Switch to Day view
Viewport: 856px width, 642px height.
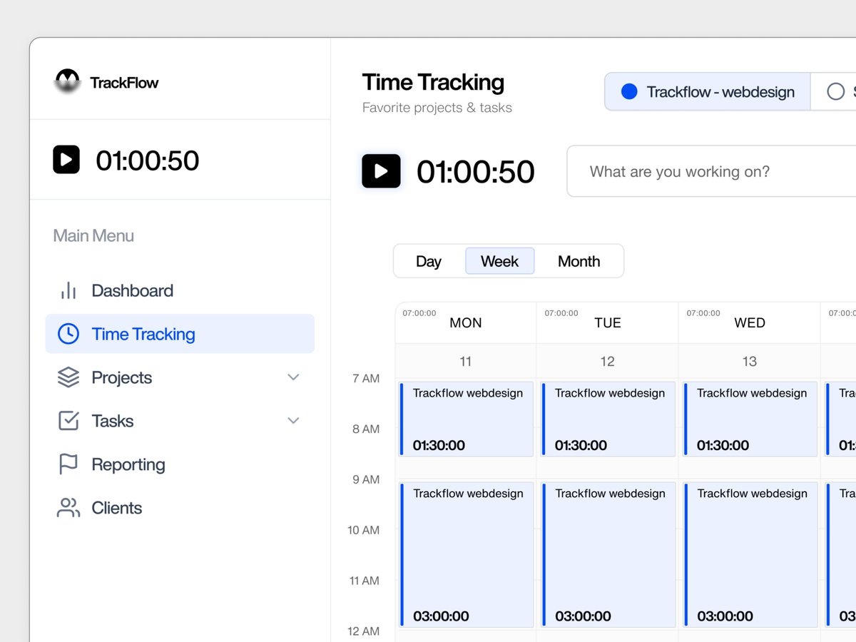coord(429,261)
